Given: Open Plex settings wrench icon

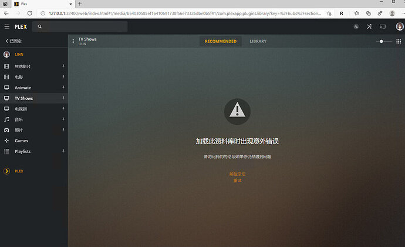Looking at the screenshot, I should (369, 26).
